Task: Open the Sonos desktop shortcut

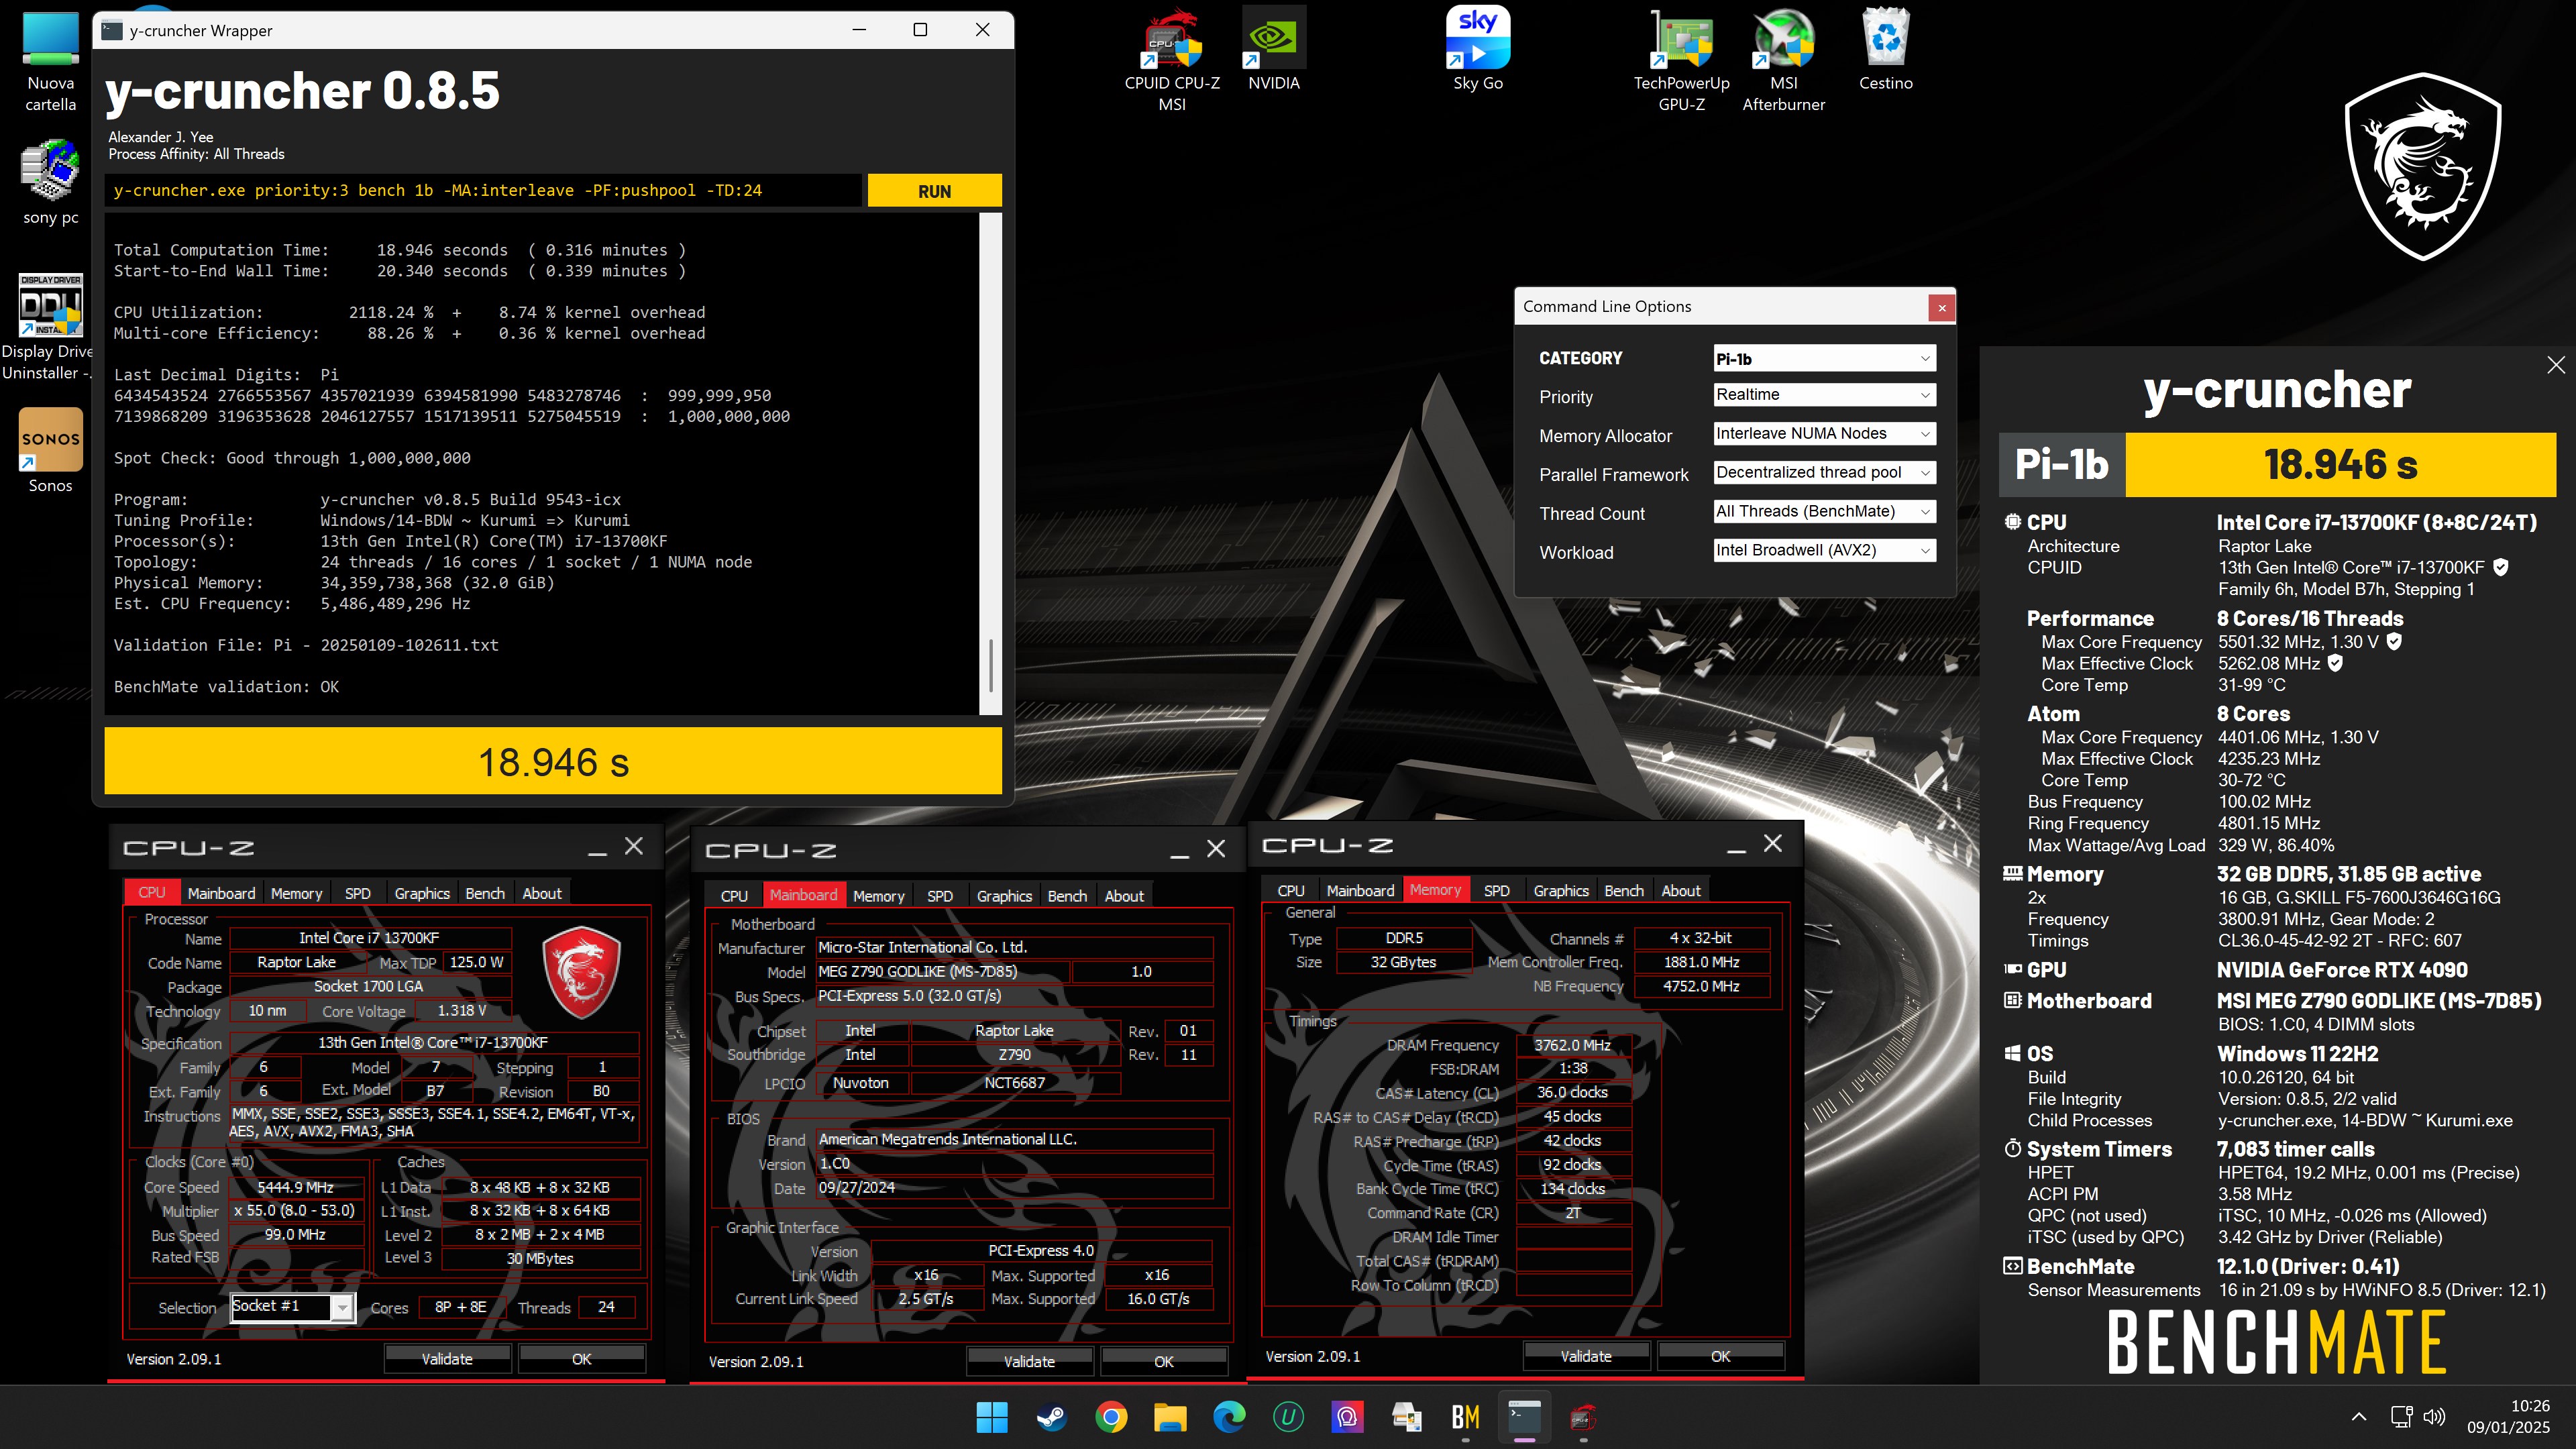Action: pyautogui.click(x=50, y=450)
